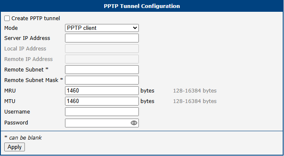Open the Mode dropdown showing PPTP client
284x156 pixels.
(x=102, y=28)
